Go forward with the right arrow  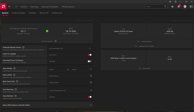click(16, 7)
